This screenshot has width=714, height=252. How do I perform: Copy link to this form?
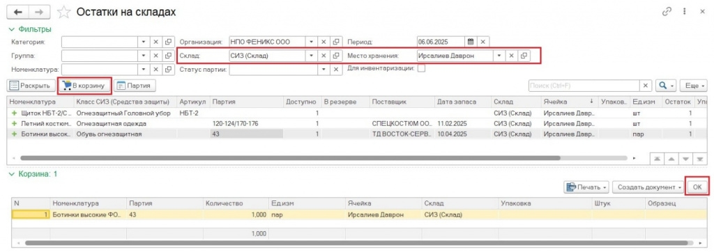pyautogui.click(x=667, y=13)
